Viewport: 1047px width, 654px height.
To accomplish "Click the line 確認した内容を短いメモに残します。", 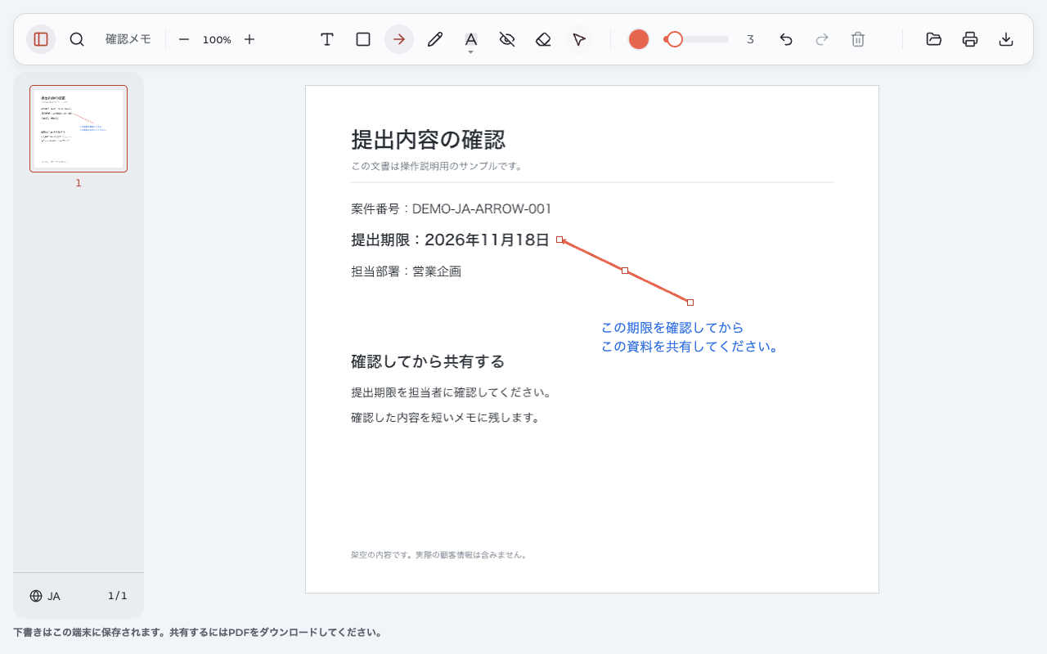I will tap(446, 418).
